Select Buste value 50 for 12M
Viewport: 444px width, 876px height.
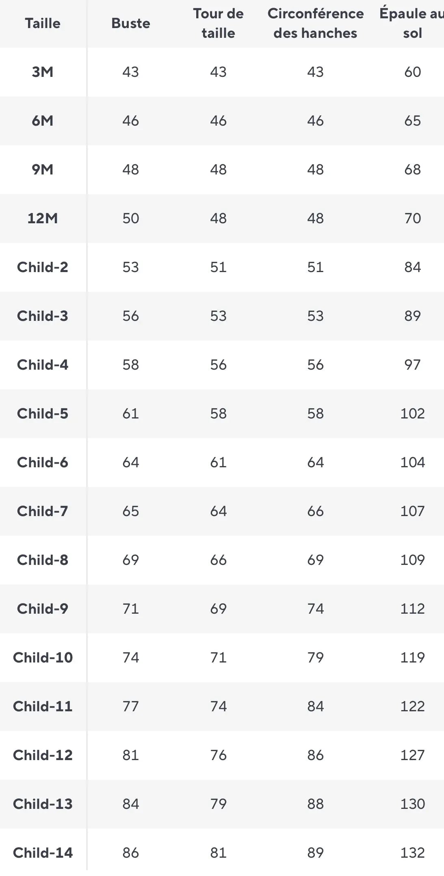click(x=131, y=218)
